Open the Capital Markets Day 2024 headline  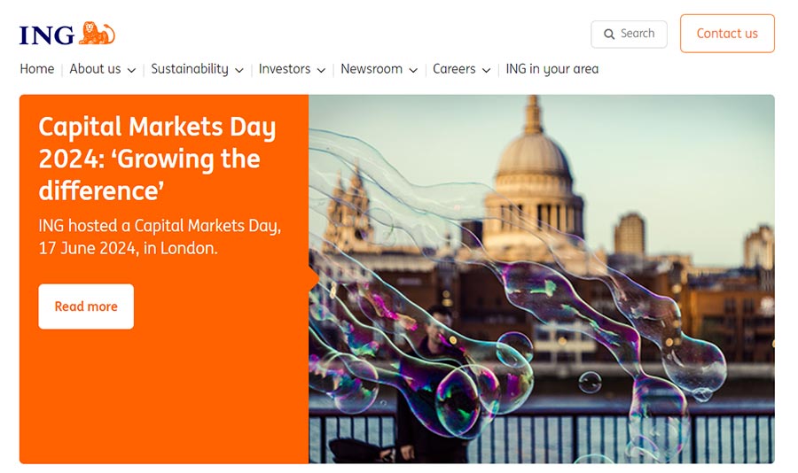click(x=157, y=159)
